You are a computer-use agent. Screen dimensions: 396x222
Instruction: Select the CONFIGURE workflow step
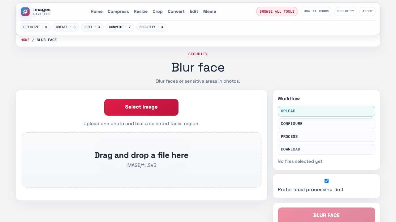pyautogui.click(x=326, y=124)
